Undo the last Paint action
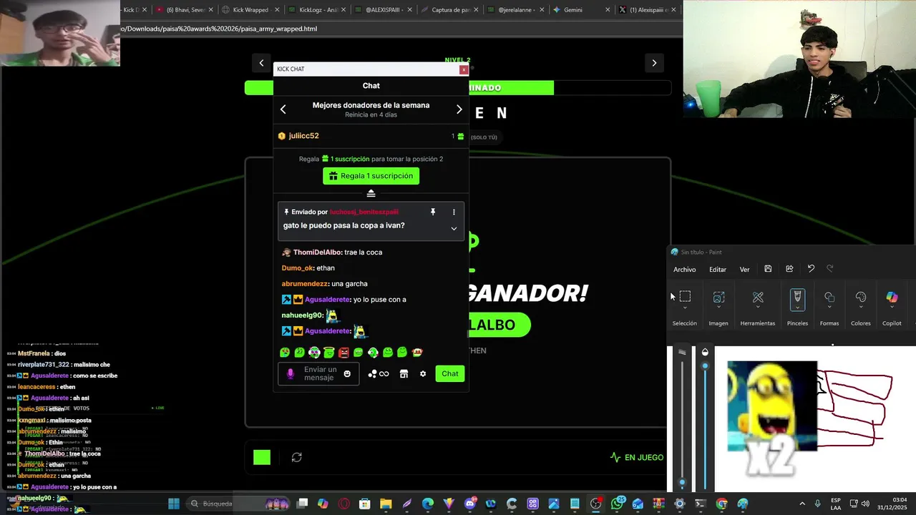 (x=811, y=269)
